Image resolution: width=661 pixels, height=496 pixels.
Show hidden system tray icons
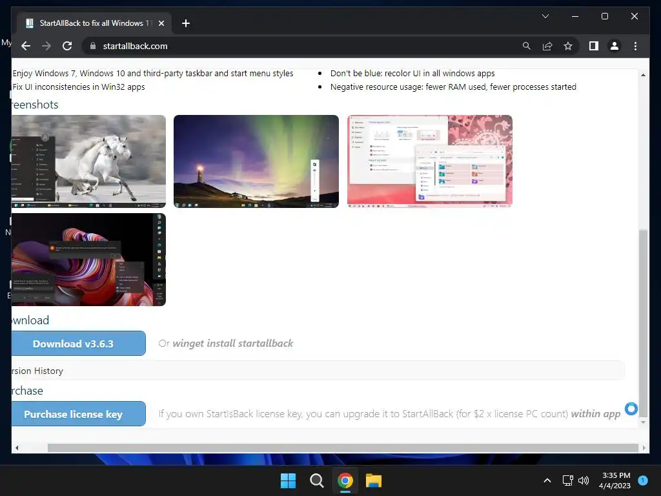pos(547,480)
